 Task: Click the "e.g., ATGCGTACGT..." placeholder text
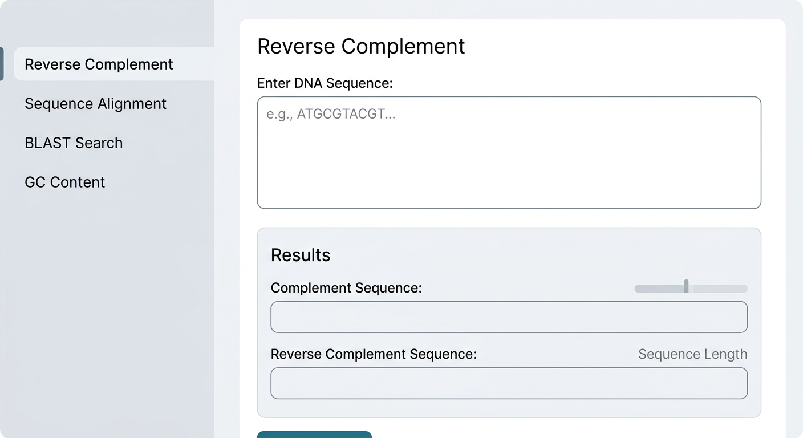pyautogui.click(x=331, y=114)
